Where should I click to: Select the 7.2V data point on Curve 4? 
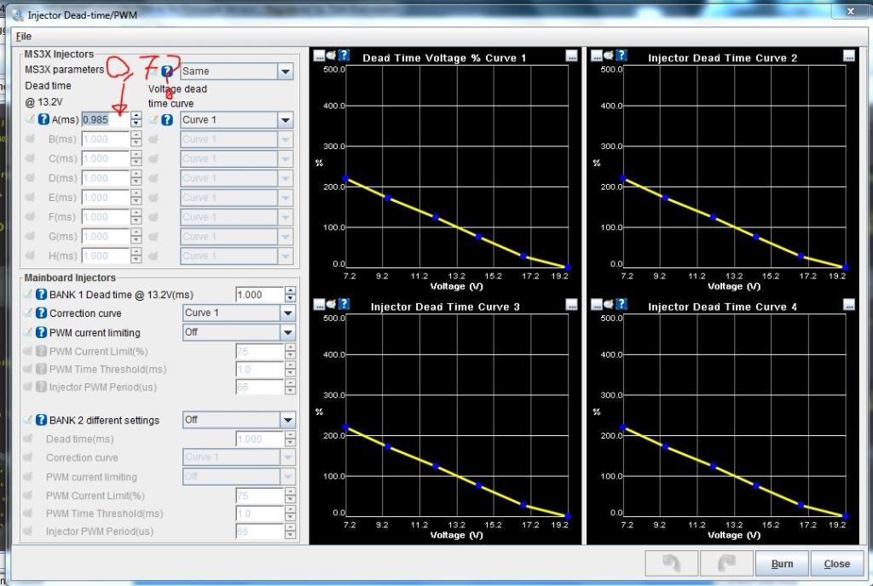click(622, 427)
